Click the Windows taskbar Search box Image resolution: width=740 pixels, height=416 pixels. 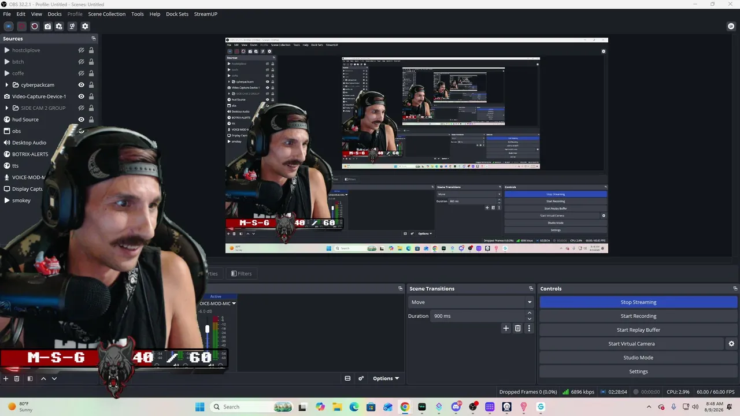click(x=252, y=407)
